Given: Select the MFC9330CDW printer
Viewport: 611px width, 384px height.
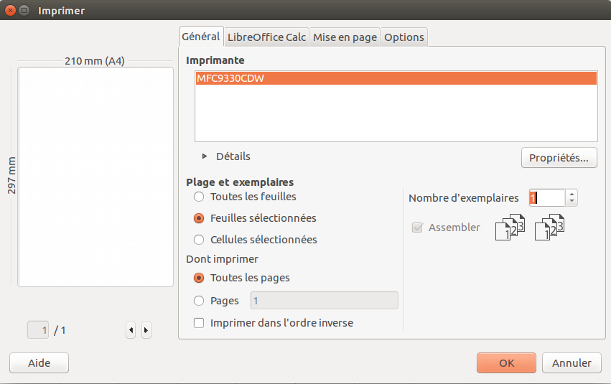Looking at the screenshot, I should pyautogui.click(x=395, y=79).
